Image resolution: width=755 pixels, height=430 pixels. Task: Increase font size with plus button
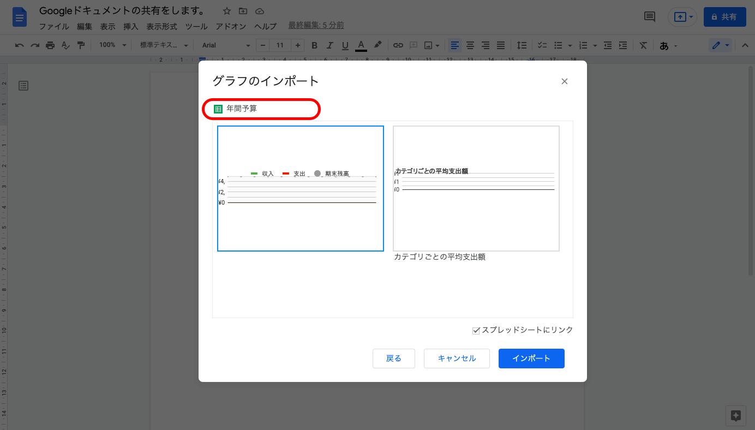(x=297, y=45)
